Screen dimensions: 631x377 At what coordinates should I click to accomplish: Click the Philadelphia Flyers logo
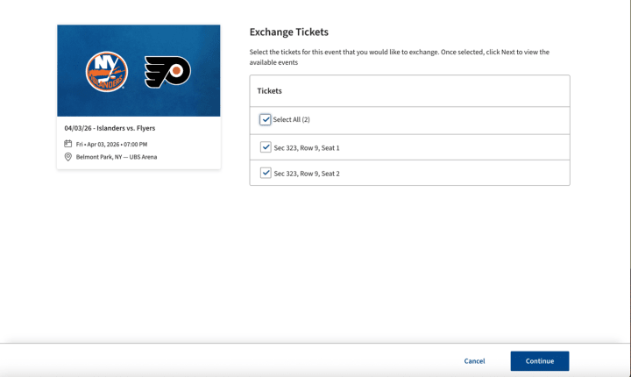[x=167, y=71]
